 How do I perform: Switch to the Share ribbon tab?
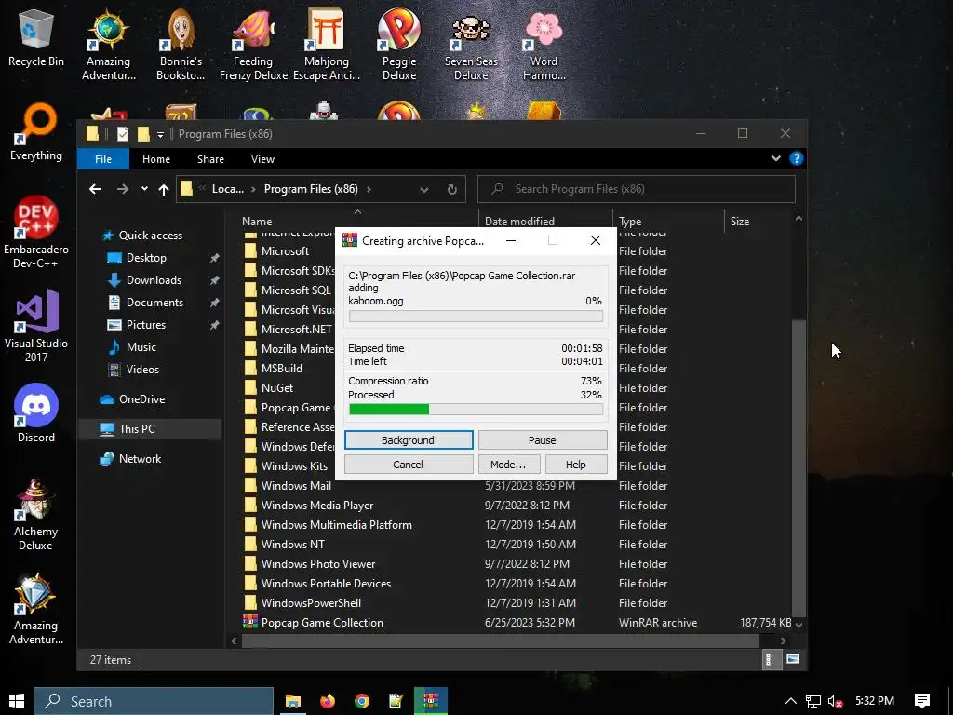coord(211,158)
